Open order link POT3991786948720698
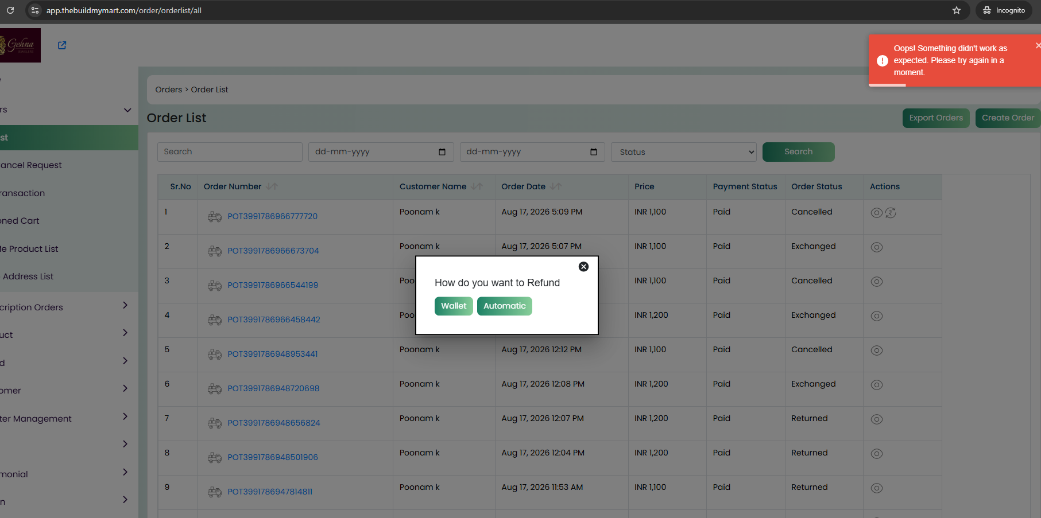Image resolution: width=1041 pixels, height=518 pixels. [x=273, y=388]
